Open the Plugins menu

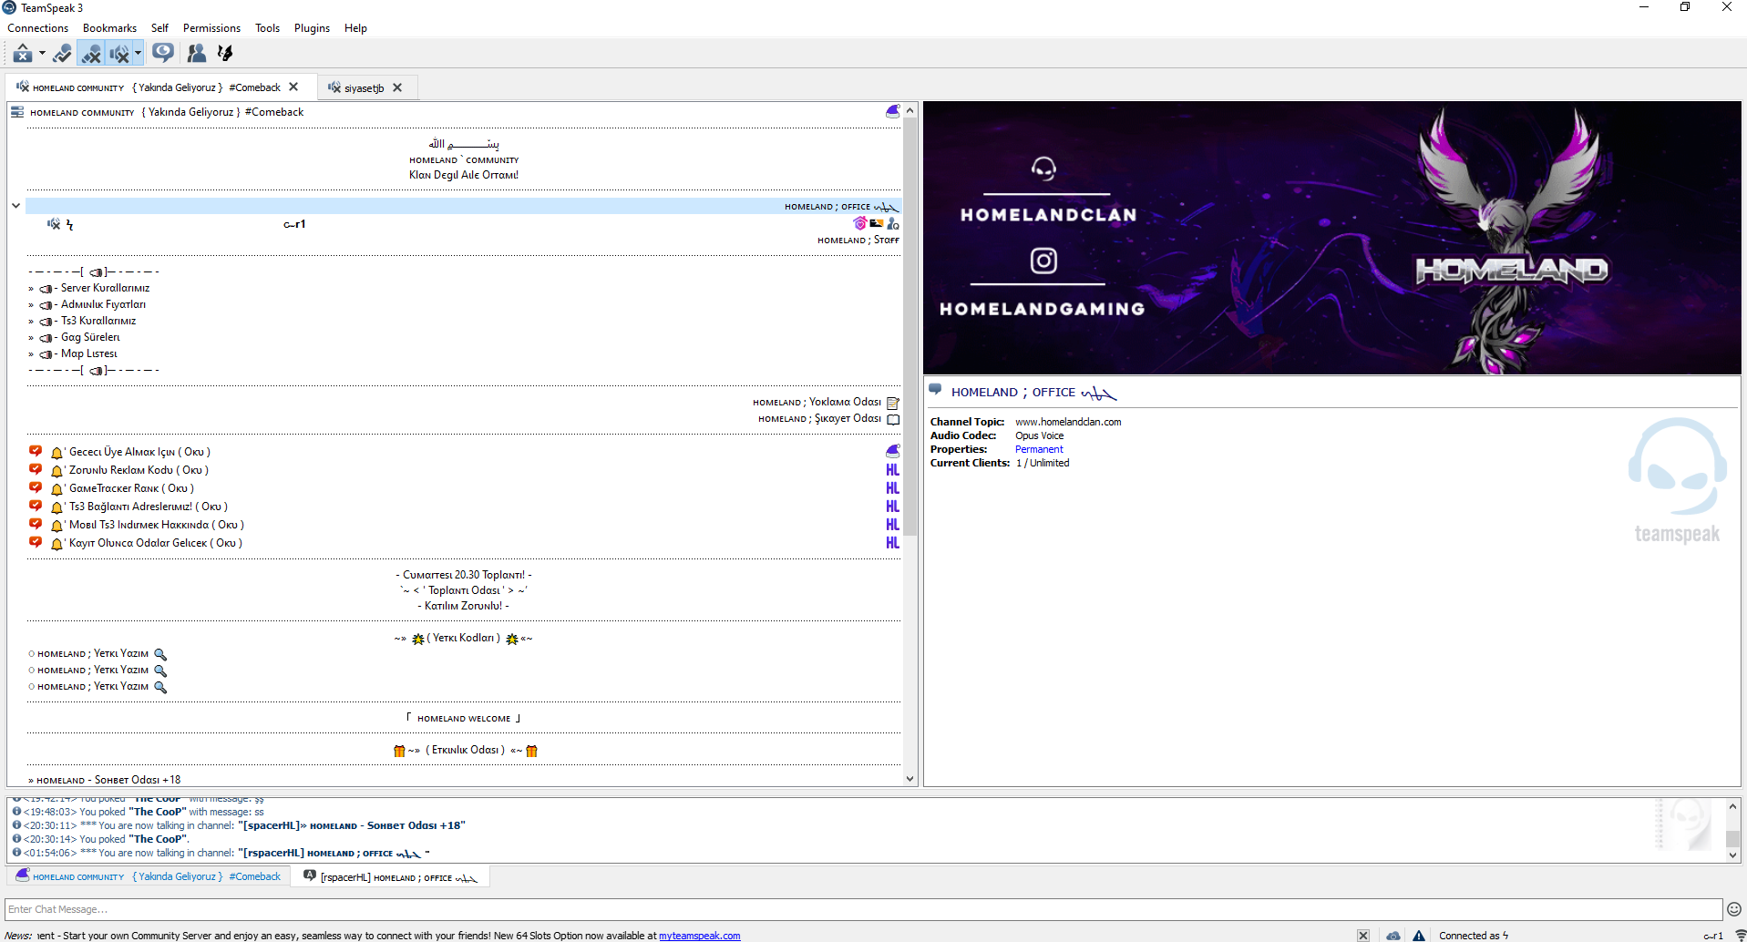pos(312,28)
